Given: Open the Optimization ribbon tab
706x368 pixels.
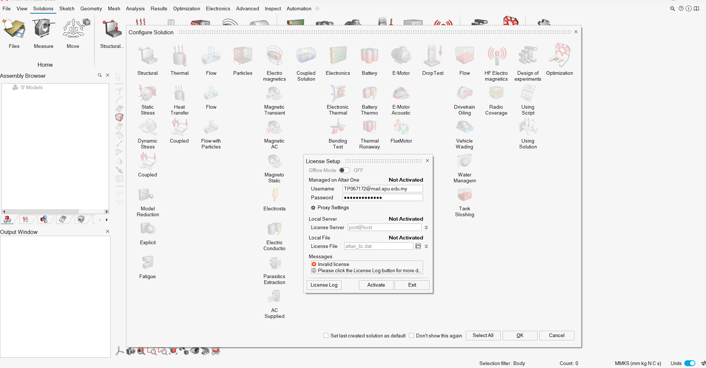Looking at the screenshot, I should (x=186, y=8).
